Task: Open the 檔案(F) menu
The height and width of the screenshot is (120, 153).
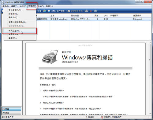Action: pyautogui.click(x=6, y=6)
